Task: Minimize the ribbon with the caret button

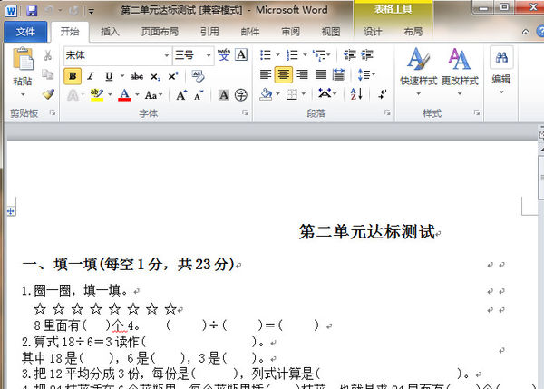Action: (526, 32)
